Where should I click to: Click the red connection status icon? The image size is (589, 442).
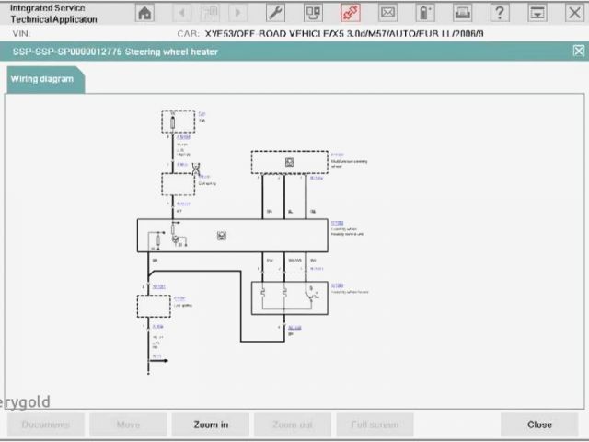[x=350, y=13]
